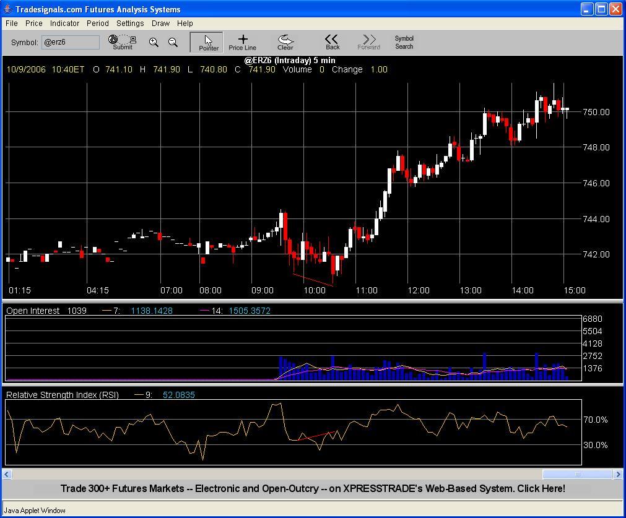Image resolution: width=626 pixels, height=518 pixels.
Task: Click the XPRESSTRADE advertisement banner link
Action: click(313, 488)
